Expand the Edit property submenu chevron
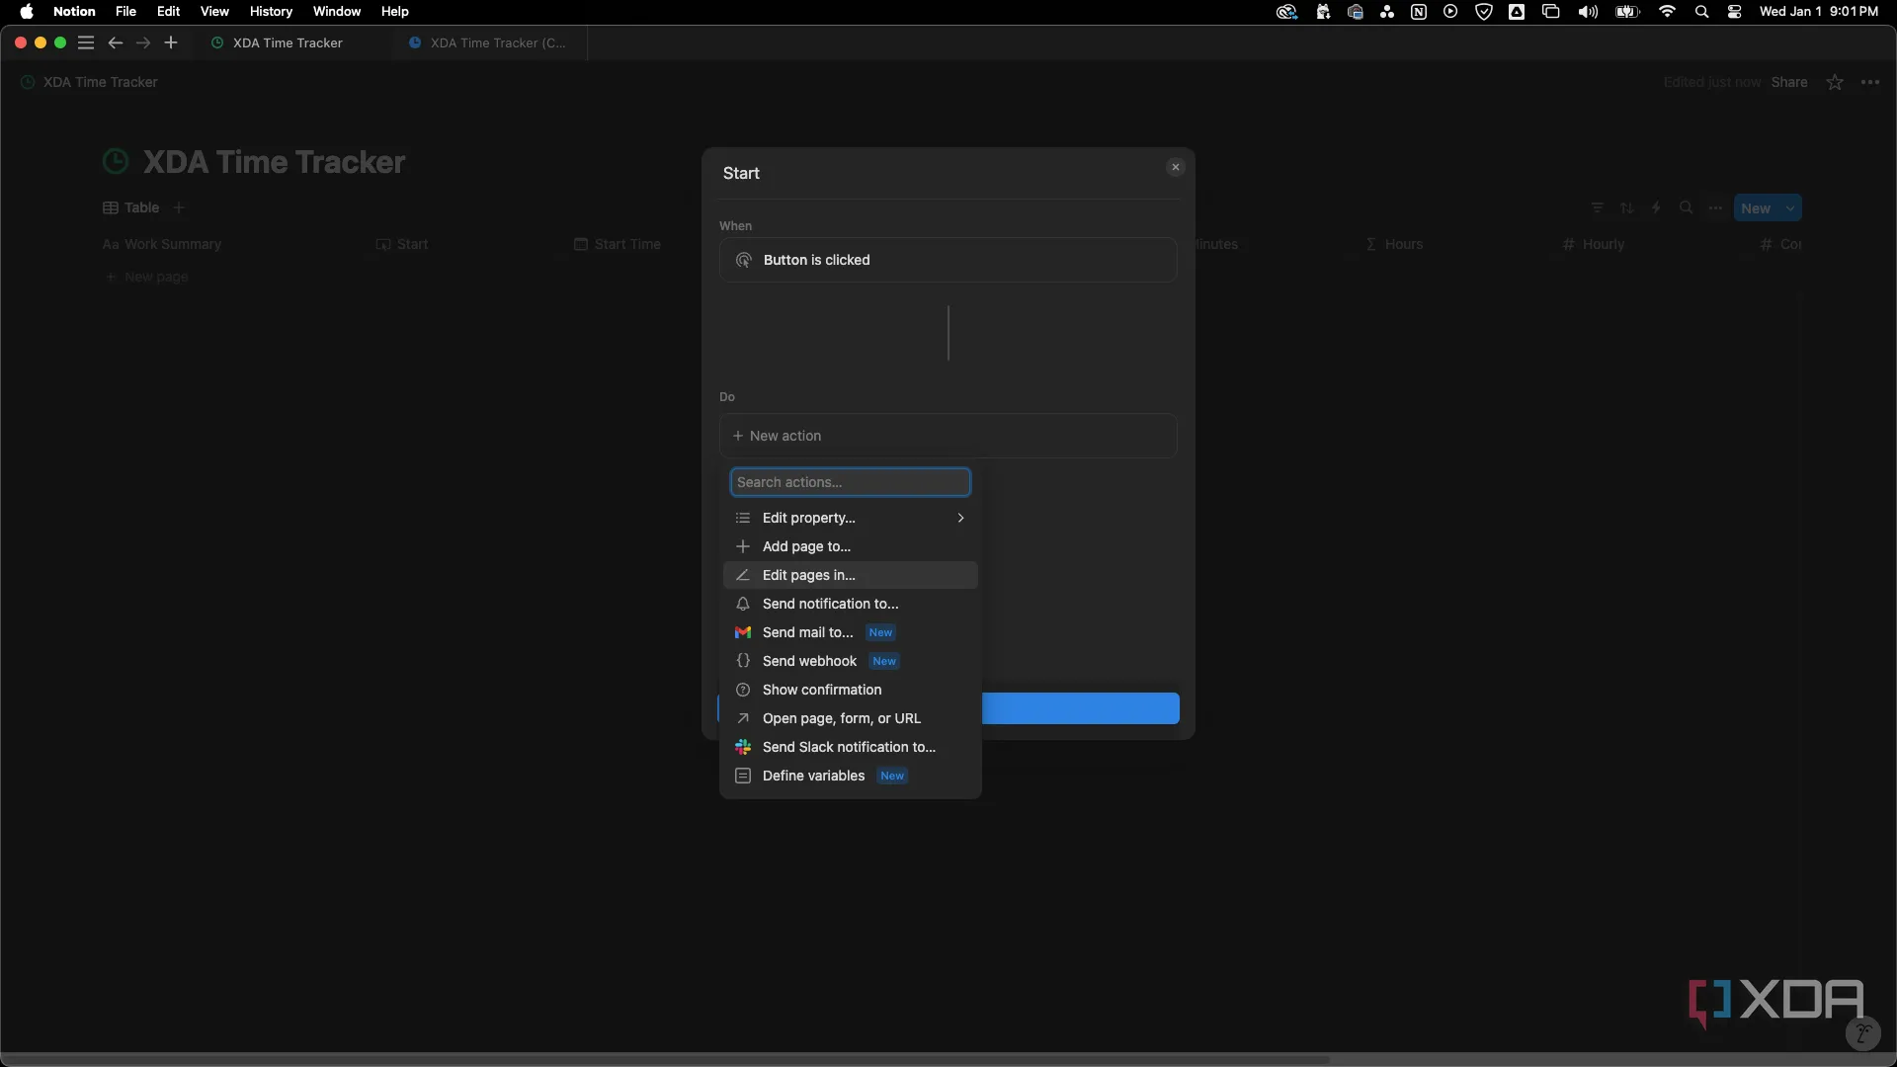This screenshot has height=1067, width=1897. click(x=960, y=518)
